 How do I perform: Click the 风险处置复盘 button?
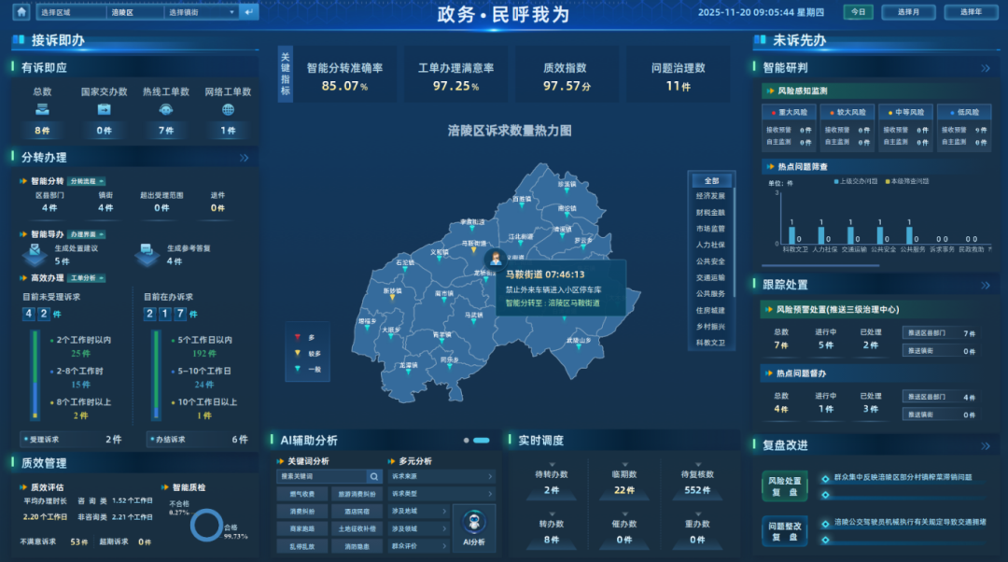(784, 485)
